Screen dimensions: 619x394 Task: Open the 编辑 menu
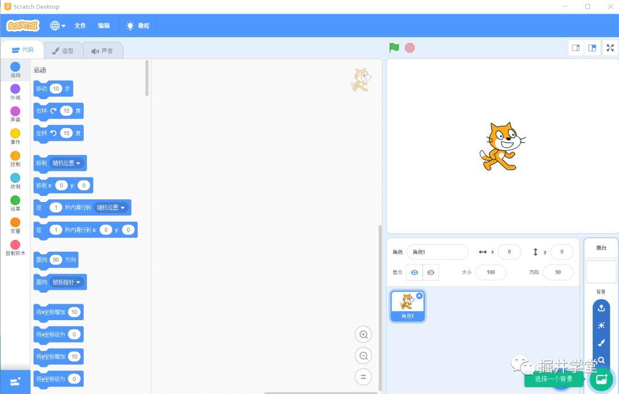(x=103, y=26)
